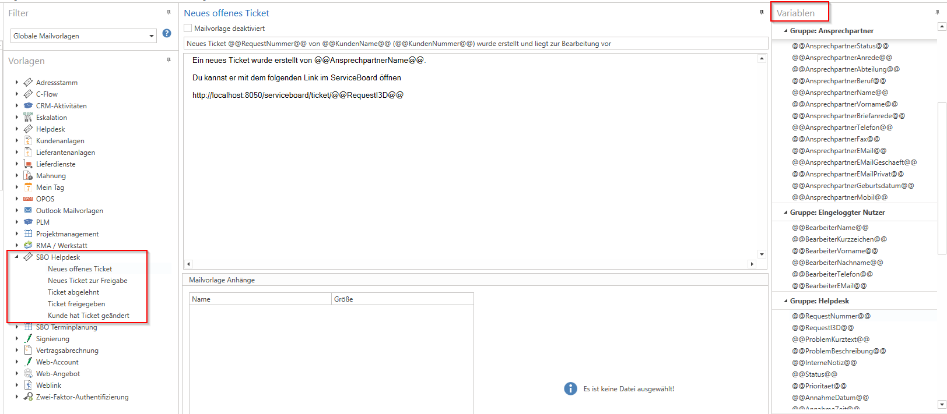Collapse the Gruppe: Ansprechpartner variable group
The width and height of the screenshot is (947, 414).
point(785,31)
